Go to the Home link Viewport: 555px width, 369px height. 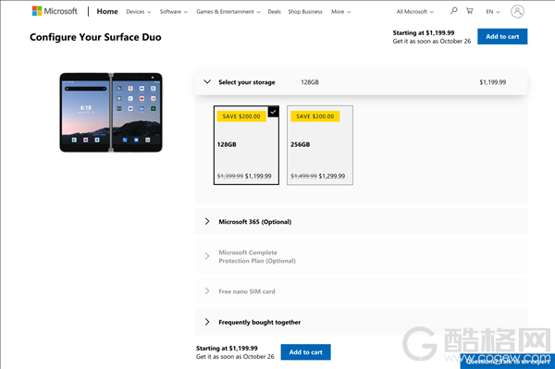[107, 11]
